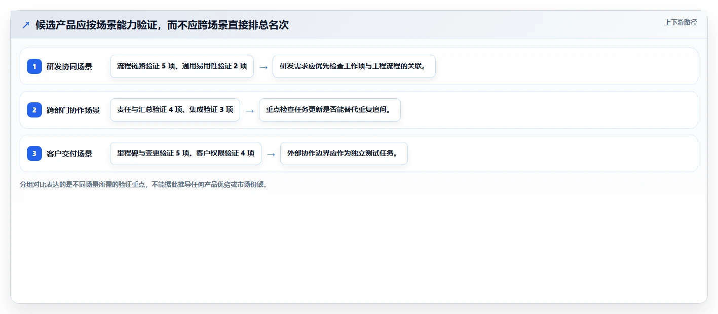
Task: Click the 外部协作边界应作为独立测试任务 box
Action: tap(344, 153)
